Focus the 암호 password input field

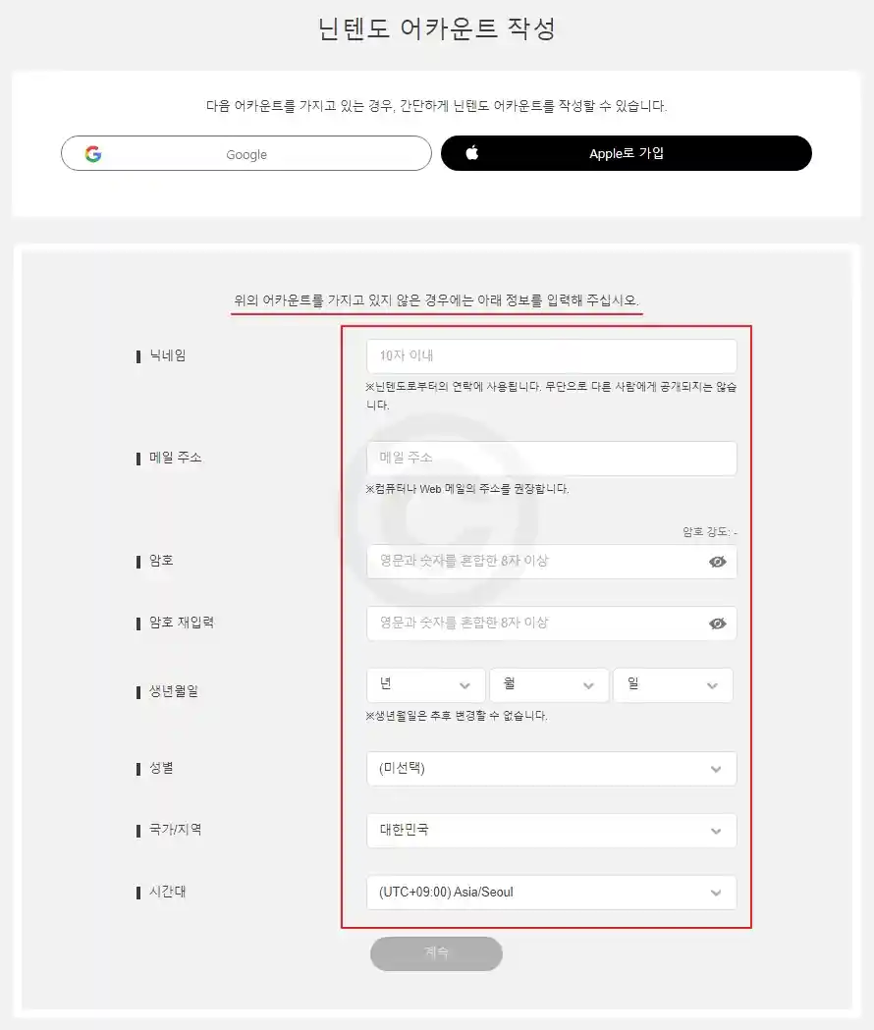coord(551,562)
